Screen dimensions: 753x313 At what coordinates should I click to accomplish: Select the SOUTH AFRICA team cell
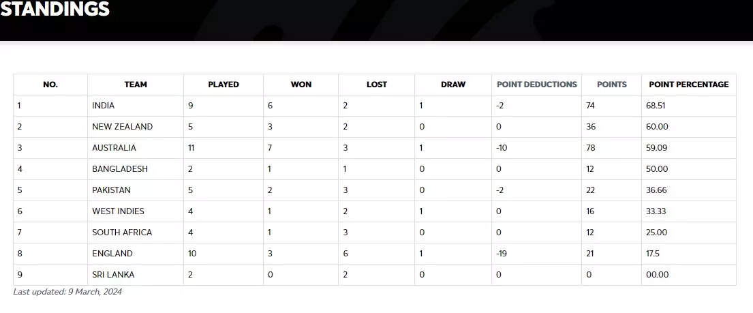click(122, 233)
